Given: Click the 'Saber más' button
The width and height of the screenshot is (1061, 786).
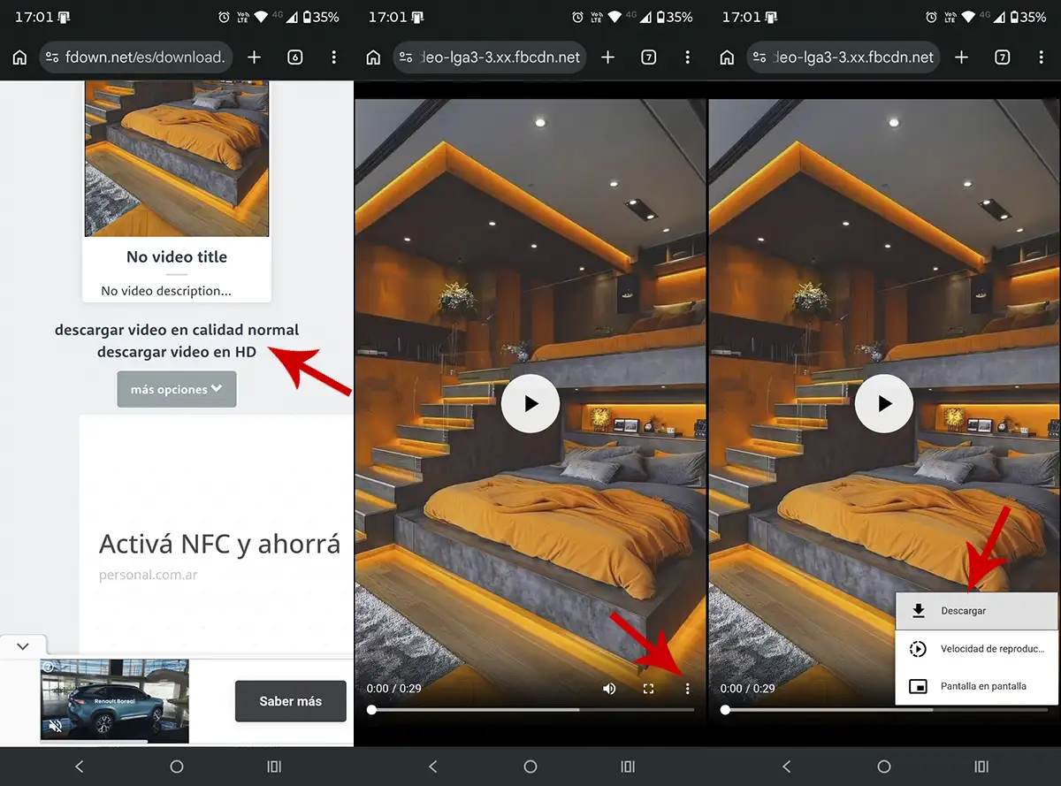Looking at the screenshot, I should coord(290,701).
